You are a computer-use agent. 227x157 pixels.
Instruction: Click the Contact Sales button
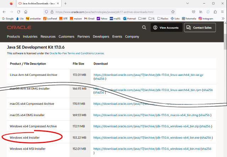pyautogui.click(x=199, y=28)
